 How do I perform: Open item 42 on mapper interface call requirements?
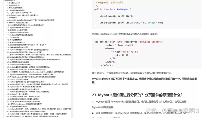(x=25, y=104)
